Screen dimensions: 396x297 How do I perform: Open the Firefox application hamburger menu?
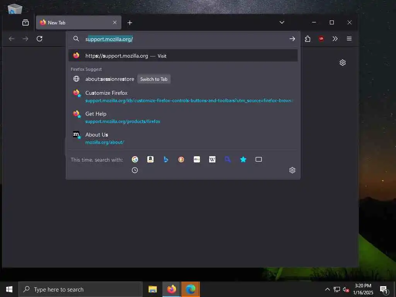pos(349,39)
